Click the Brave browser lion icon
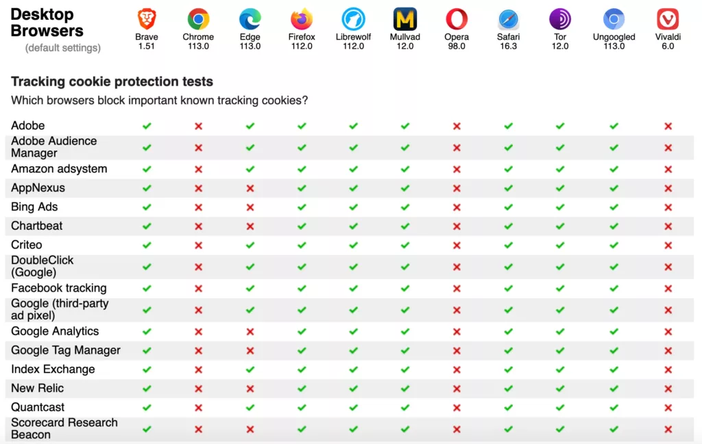The width and height of the screenshot is (702, 444). tap(147, 19)
